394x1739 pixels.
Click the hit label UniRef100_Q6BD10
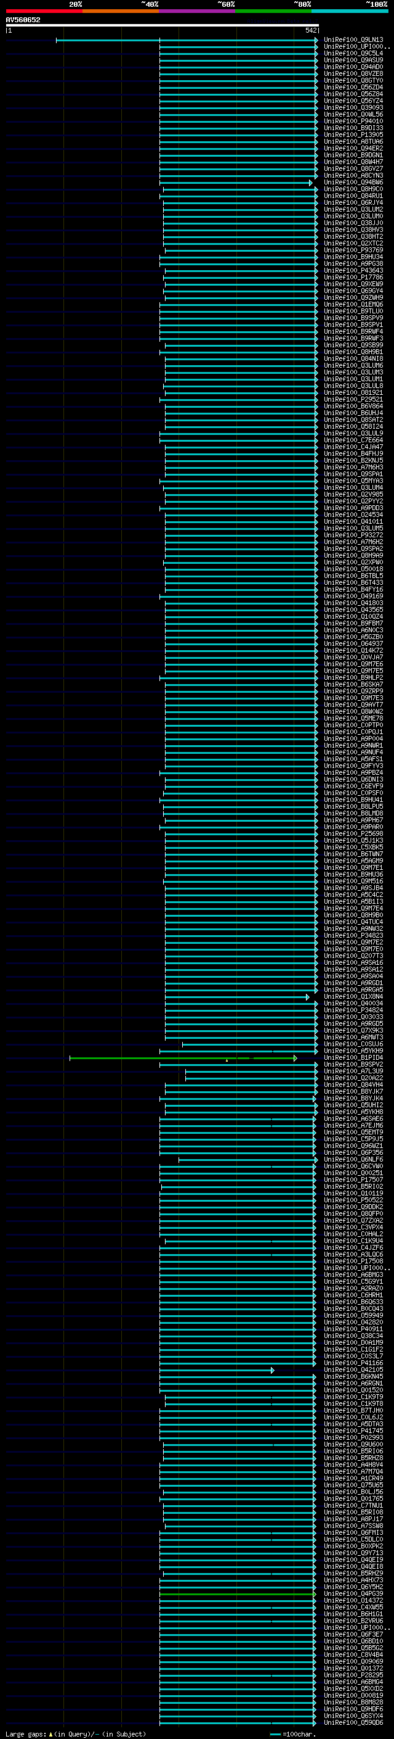353,1641
